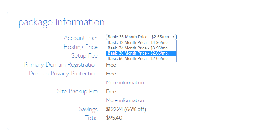Click the Setup Fee label
The image size is (275, 136).
point(85,56)
